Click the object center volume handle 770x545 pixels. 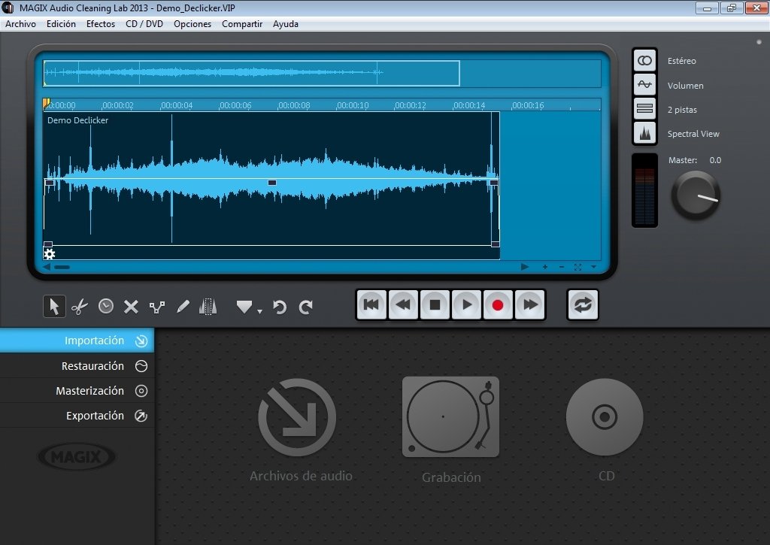click(x=272, y=183)
